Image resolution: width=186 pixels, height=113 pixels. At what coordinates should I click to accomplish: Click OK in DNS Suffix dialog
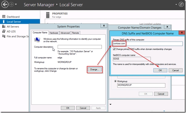coord(160,70)
